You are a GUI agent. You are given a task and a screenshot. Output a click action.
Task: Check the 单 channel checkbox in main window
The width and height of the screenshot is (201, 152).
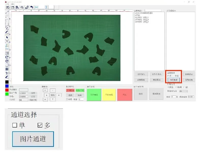click(168, 76)
